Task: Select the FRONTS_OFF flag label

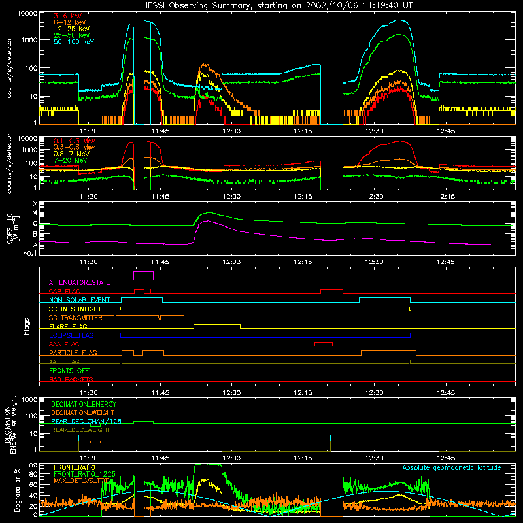Action: point(69,371)
